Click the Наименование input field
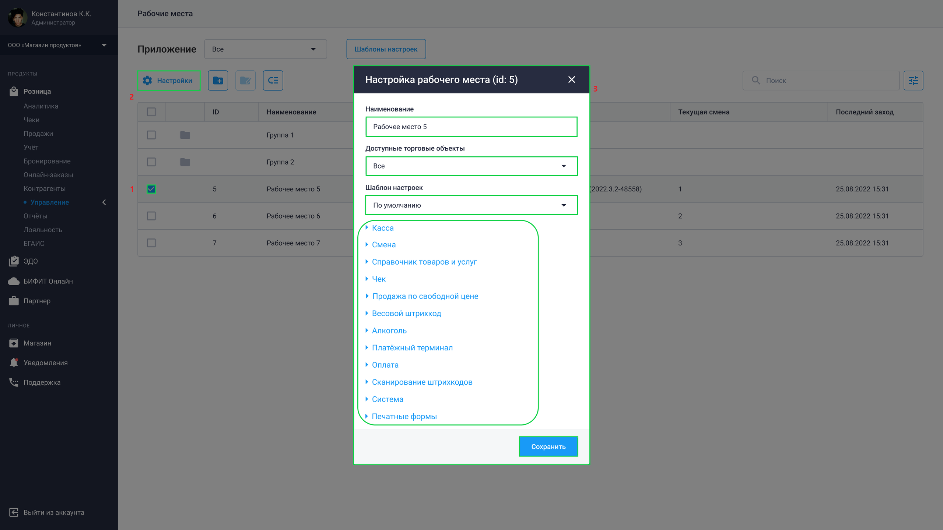 [x=471, y=127]
